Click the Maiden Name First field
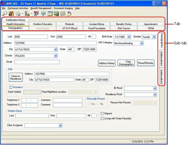The image size is (188, 145). (71, 116)
